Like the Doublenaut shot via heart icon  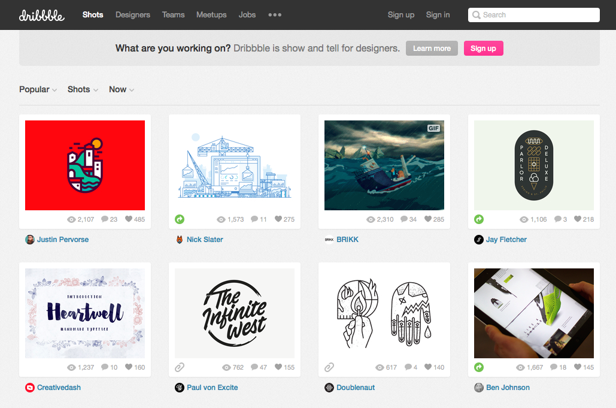[428, 367]
